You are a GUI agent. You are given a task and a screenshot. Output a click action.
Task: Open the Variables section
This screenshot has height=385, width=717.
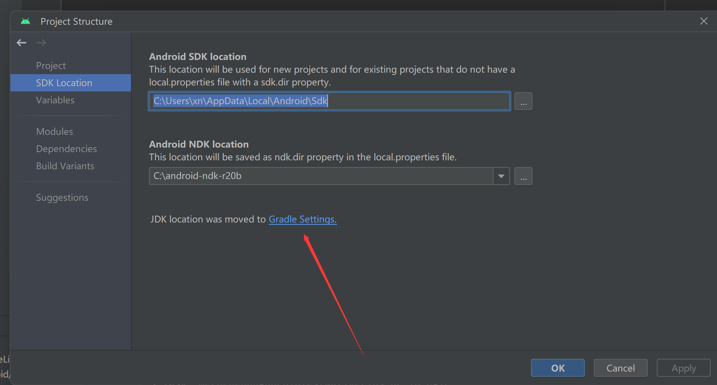(55, 100)
